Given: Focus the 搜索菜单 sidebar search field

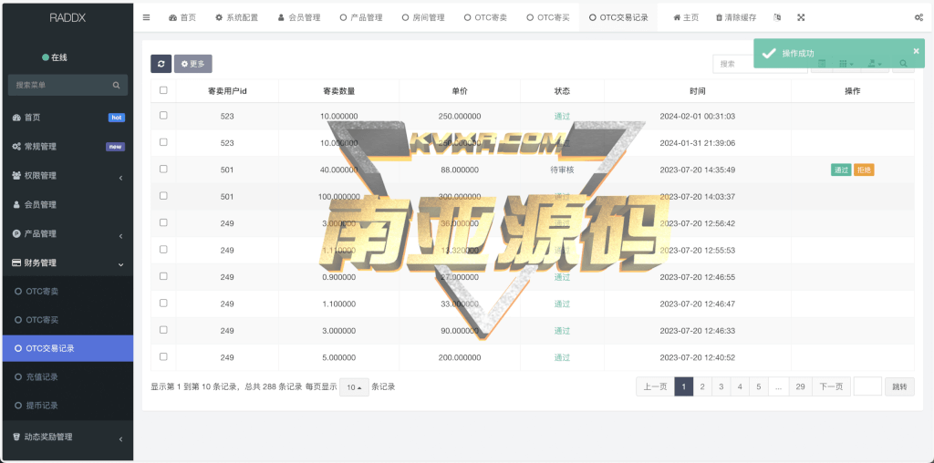Looking at the screenshot, I should pos(60,85).
